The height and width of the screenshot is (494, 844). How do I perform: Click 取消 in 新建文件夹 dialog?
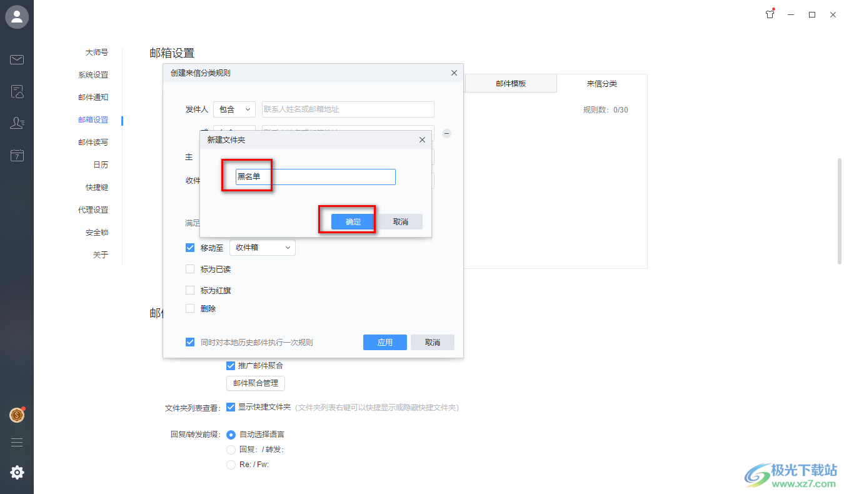401,222
